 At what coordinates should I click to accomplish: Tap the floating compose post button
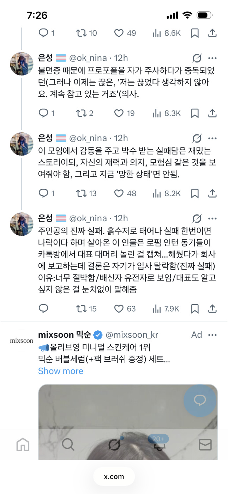(x=200, y=400)
